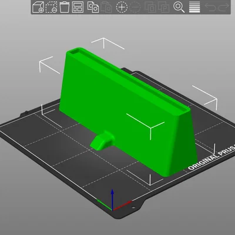
Task: Click the greyed-out Redo arrow
Action: pos(223,7)
